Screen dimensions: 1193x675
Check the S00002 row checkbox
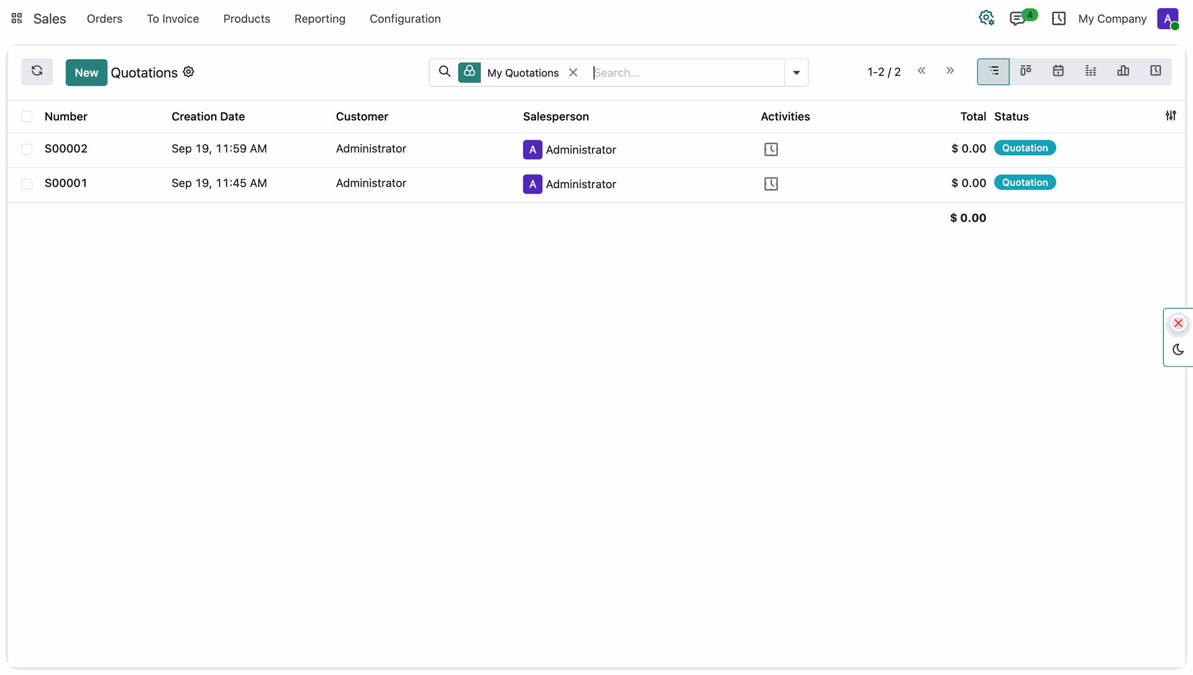tap(27, 150)
